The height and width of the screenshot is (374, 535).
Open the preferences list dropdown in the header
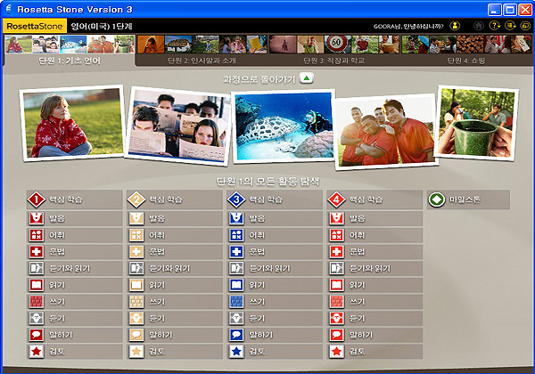tap(510, 26)
